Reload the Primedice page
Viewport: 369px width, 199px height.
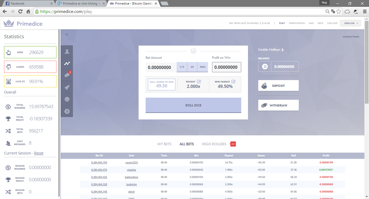click(20, 12)
